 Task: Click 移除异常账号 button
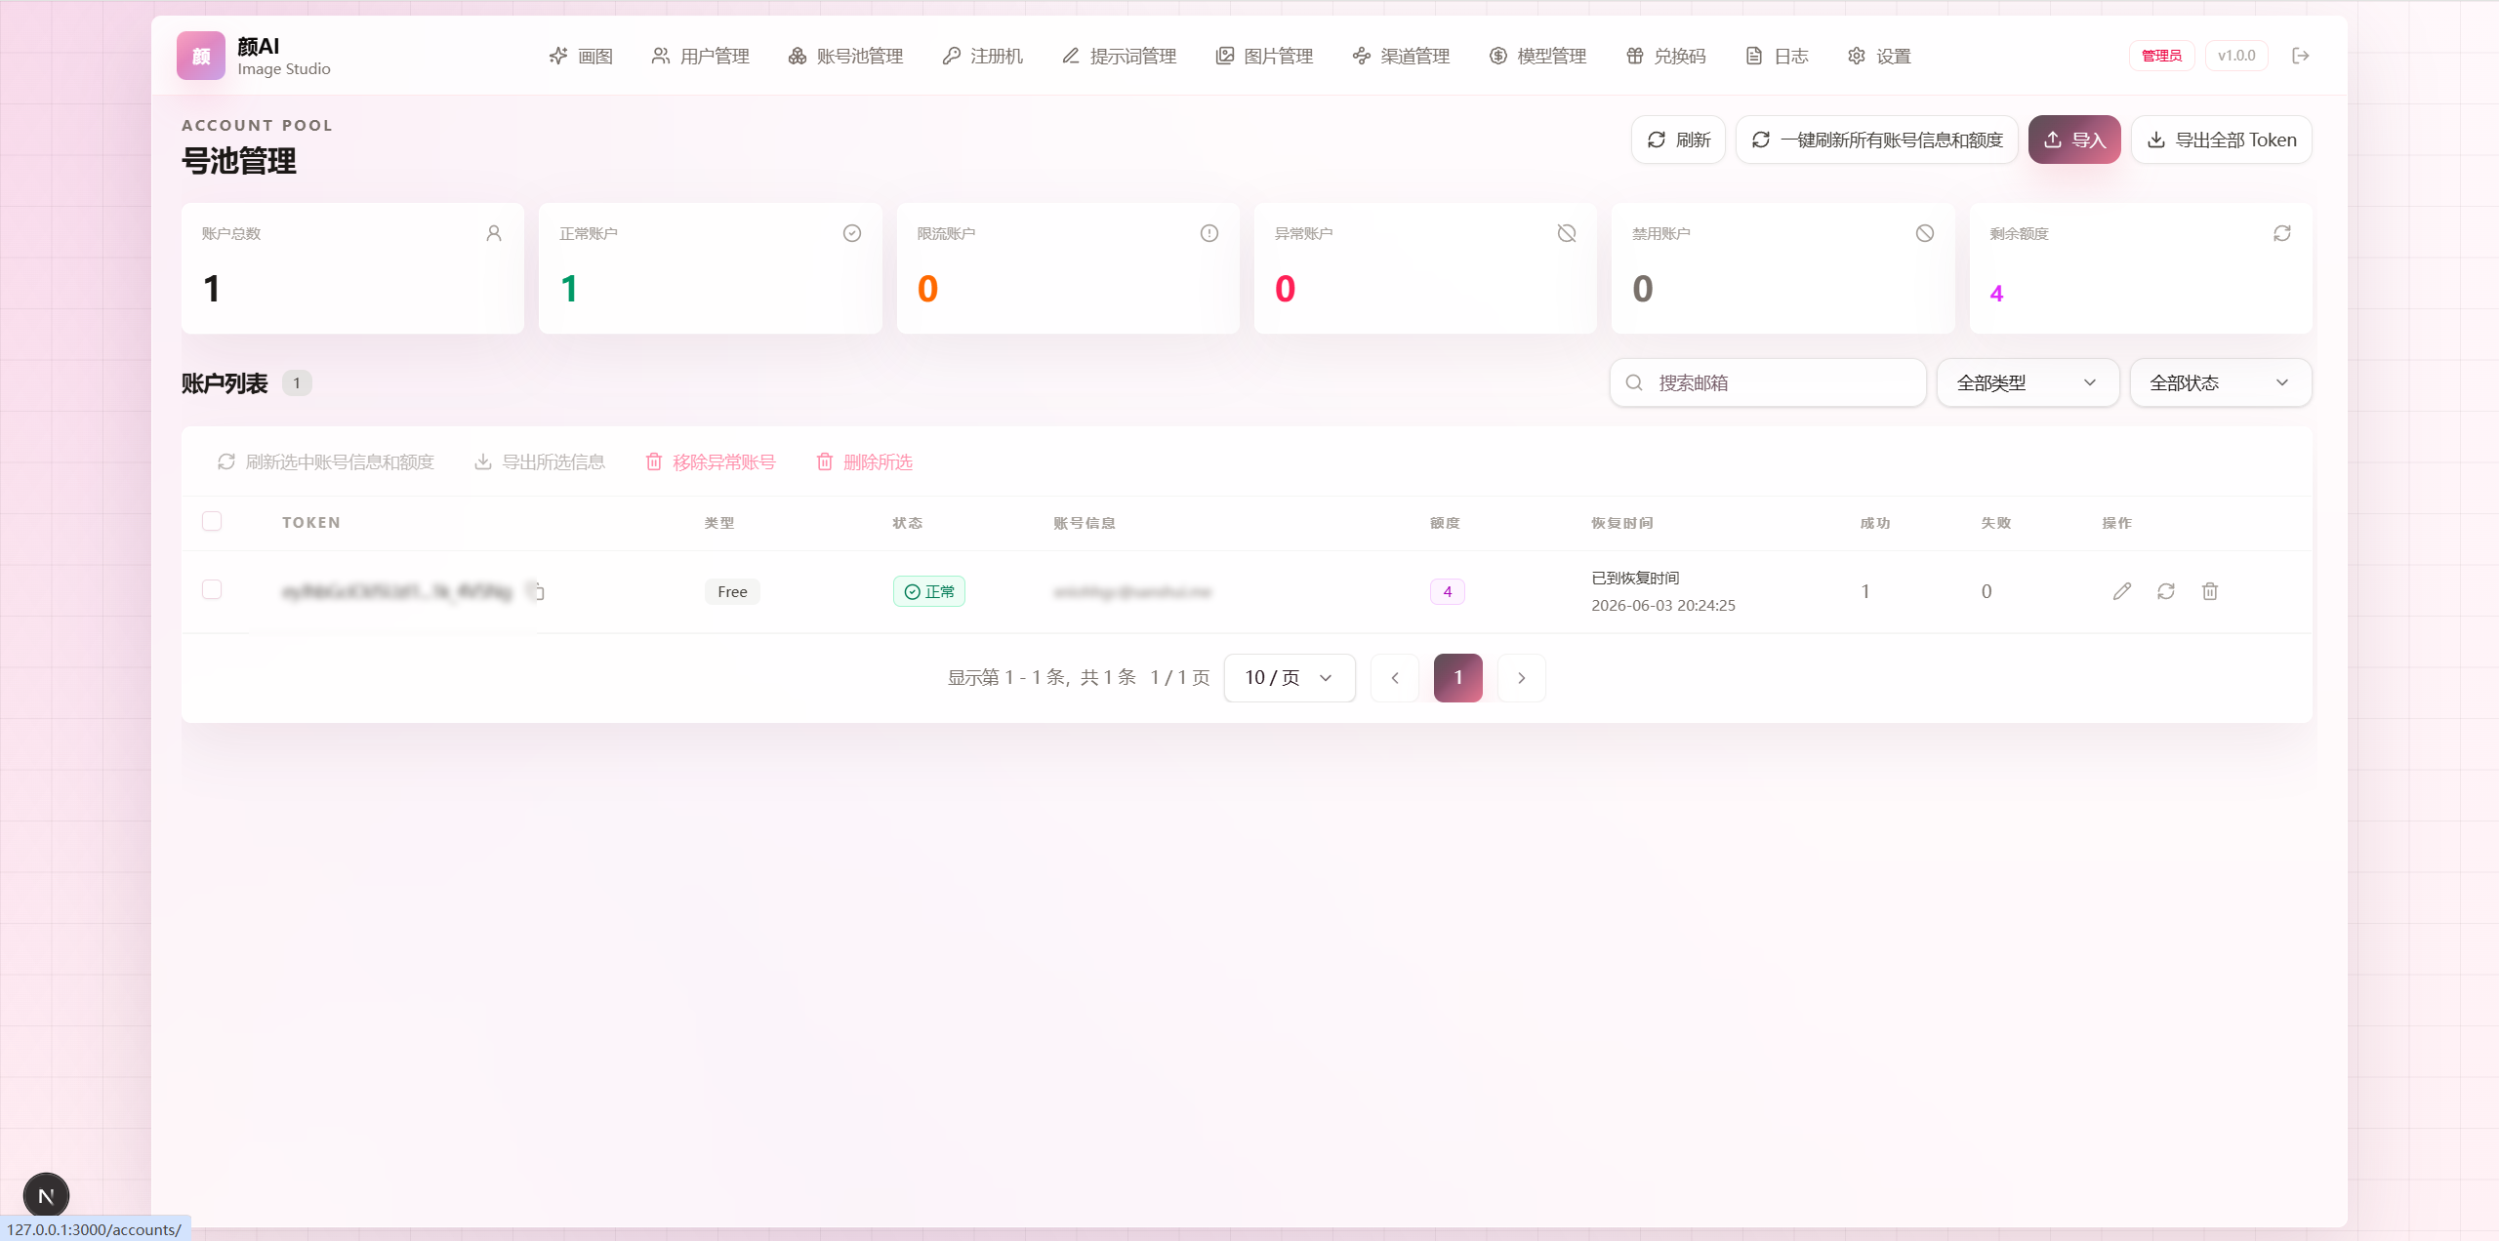[x=711, y=461]
